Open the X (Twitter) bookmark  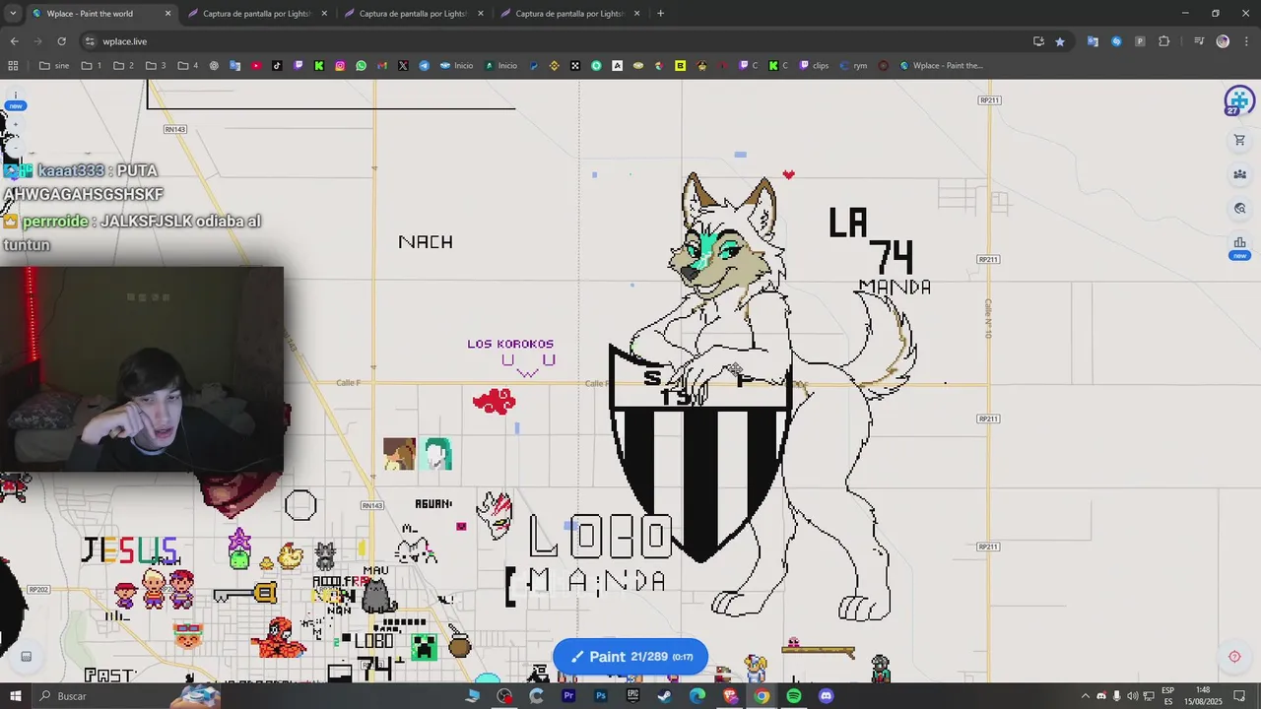point(403,66)
